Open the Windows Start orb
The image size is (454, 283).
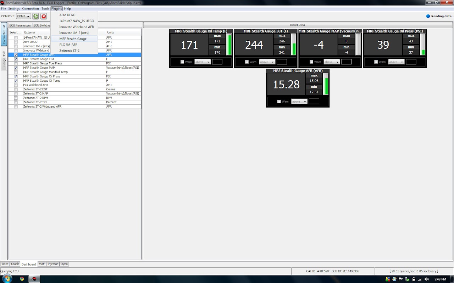click(7, 279)
